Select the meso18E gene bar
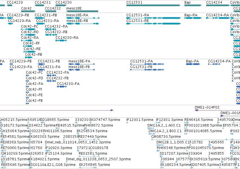The width and height of the screenshot is (240, 169). (x=82, y=11)
